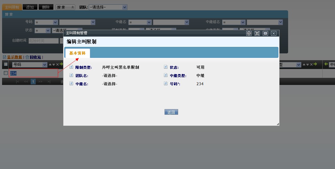
Task: Click help icon beside 号码* field
Action: [166, 84]
